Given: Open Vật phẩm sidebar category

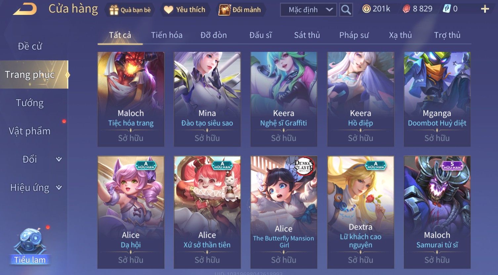Looking at the screenshot, I should 30,131.
